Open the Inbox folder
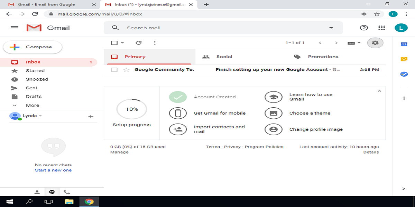This screenshot has height=207, width=415. coord(48,62)
